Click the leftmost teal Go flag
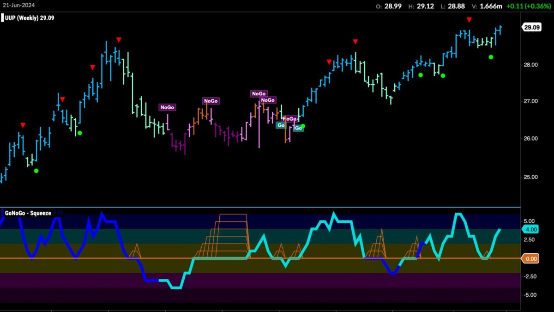This screenshot has width=554, height=312. click(x=280, y=125)
